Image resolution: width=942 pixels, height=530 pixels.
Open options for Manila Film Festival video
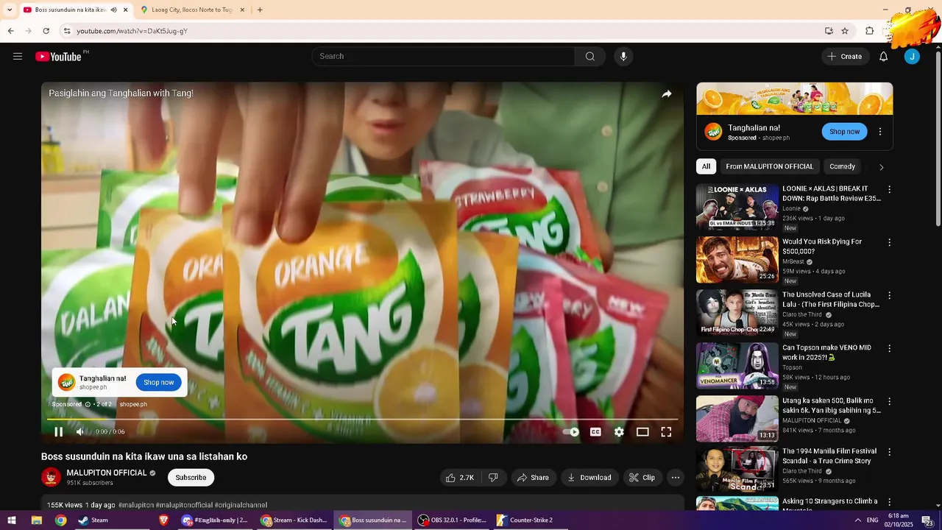[889, 452]
